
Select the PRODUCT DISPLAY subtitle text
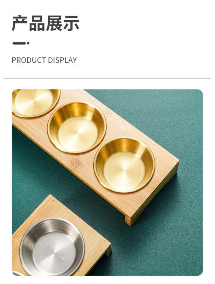pyautogui.click(x=44, y=60)
